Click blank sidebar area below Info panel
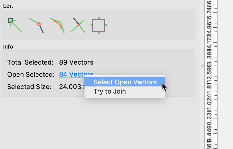This screenshot has height=149, width=233. [x=98, y=123]
